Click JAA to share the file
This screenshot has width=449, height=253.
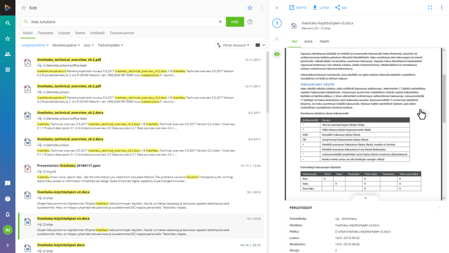341,8
